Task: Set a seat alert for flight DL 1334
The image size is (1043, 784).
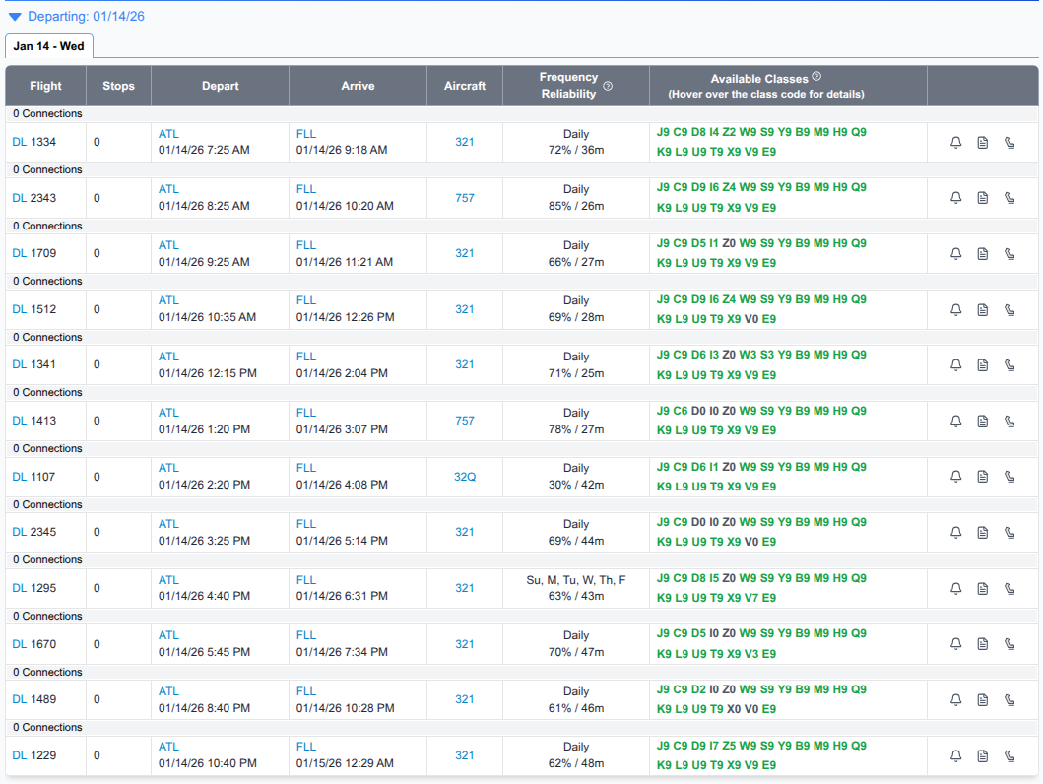Action: click(954, 142)
